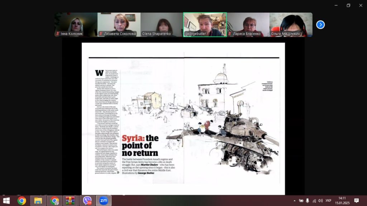Click the muted mic icon on Лизавета Соколова
This screenshot has width=367, height=206.
click(x=101, y=34)
